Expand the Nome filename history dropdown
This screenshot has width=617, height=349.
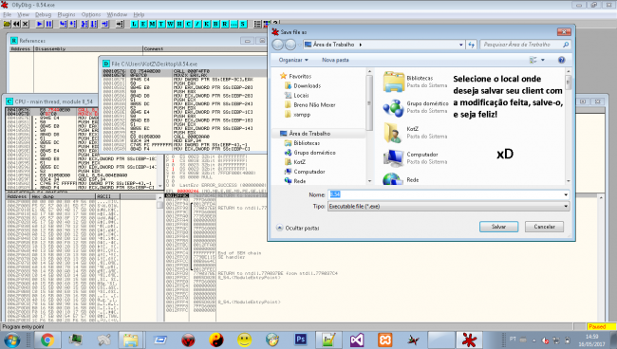[x=566, y=194]
